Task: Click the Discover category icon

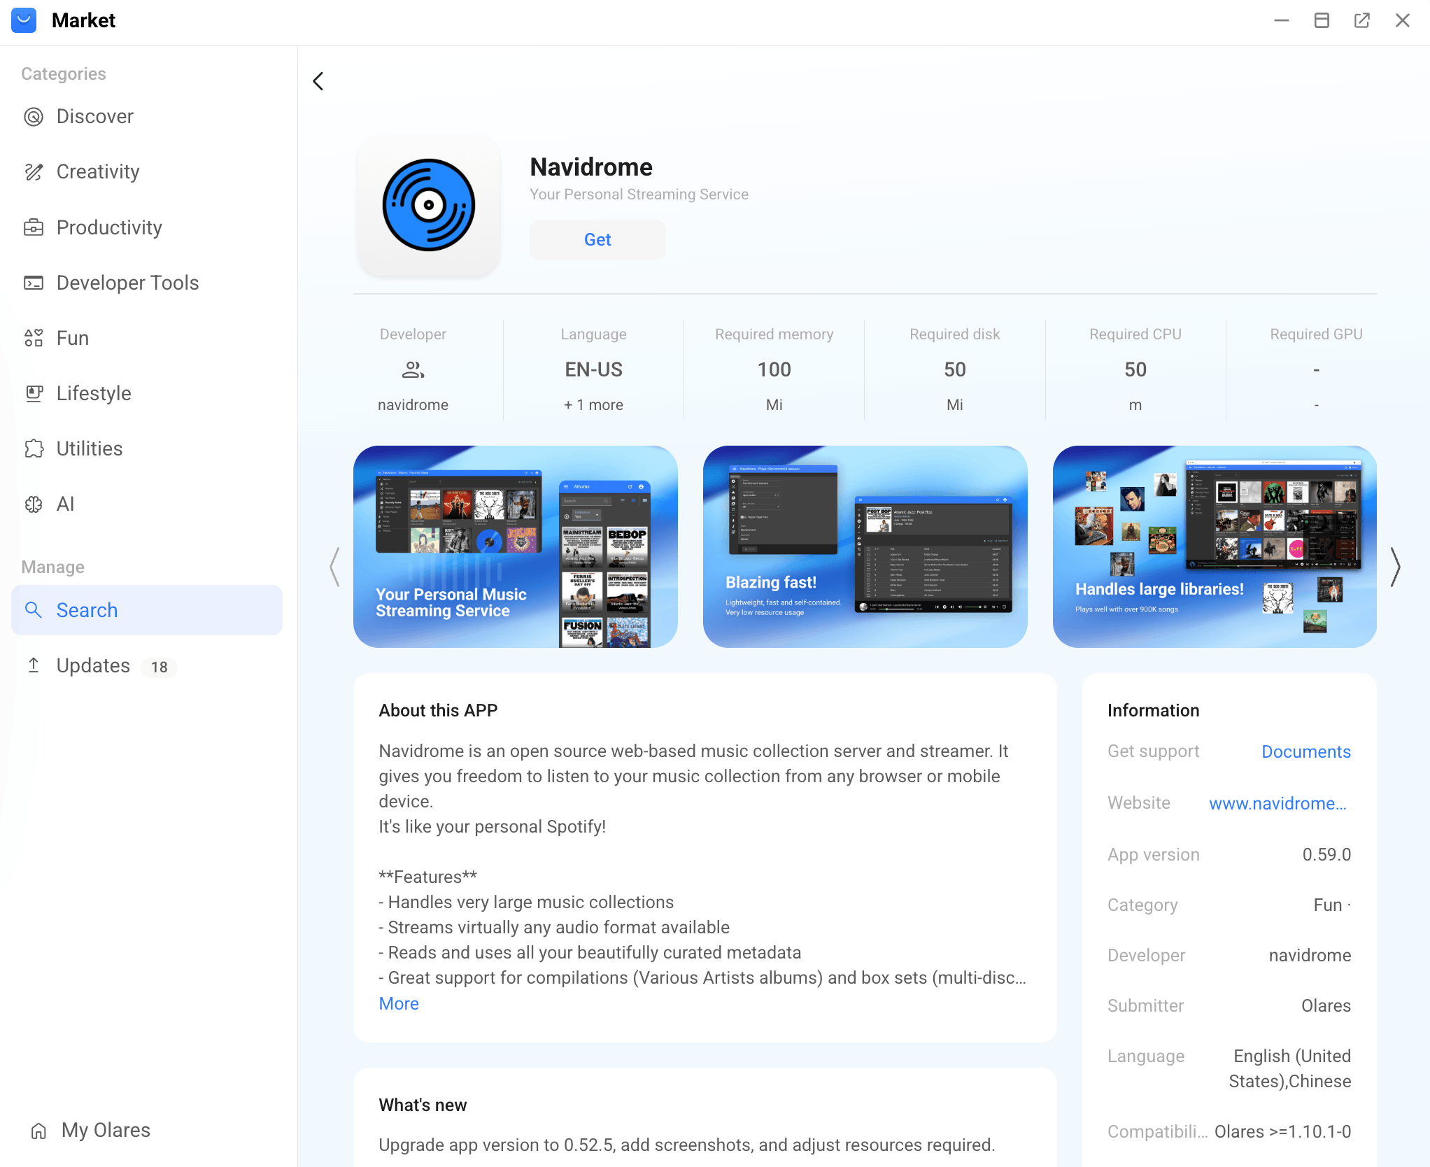Action: pyautogui.click(x=34, y=117)
